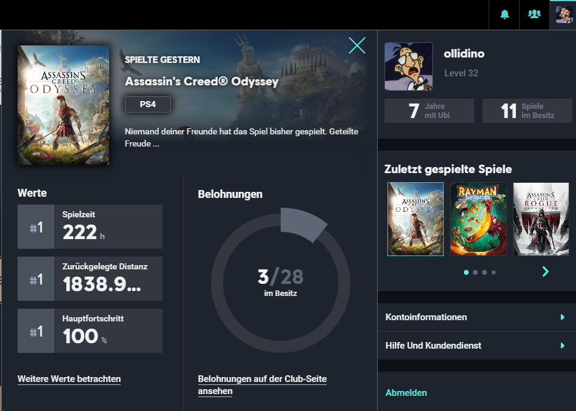Click the SPIELTE GESTERN label

(162, 60)
